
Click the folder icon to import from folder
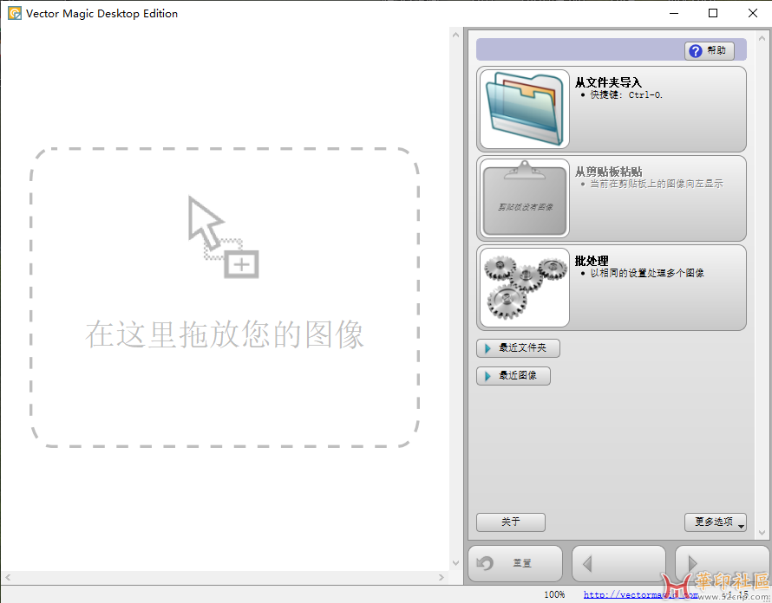pyautogui.click(x=524, y=109)
